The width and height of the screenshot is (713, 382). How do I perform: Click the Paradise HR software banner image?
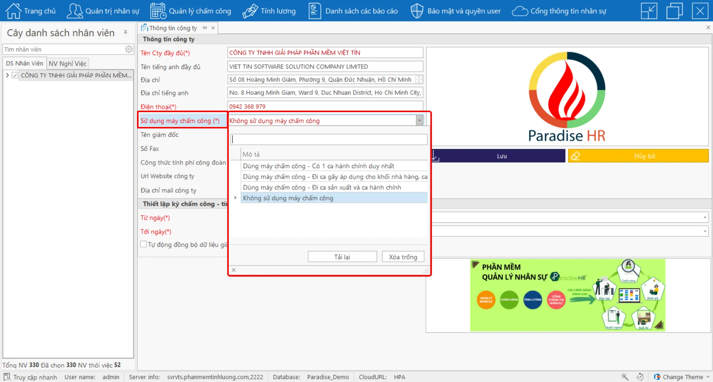click(567, 295)
